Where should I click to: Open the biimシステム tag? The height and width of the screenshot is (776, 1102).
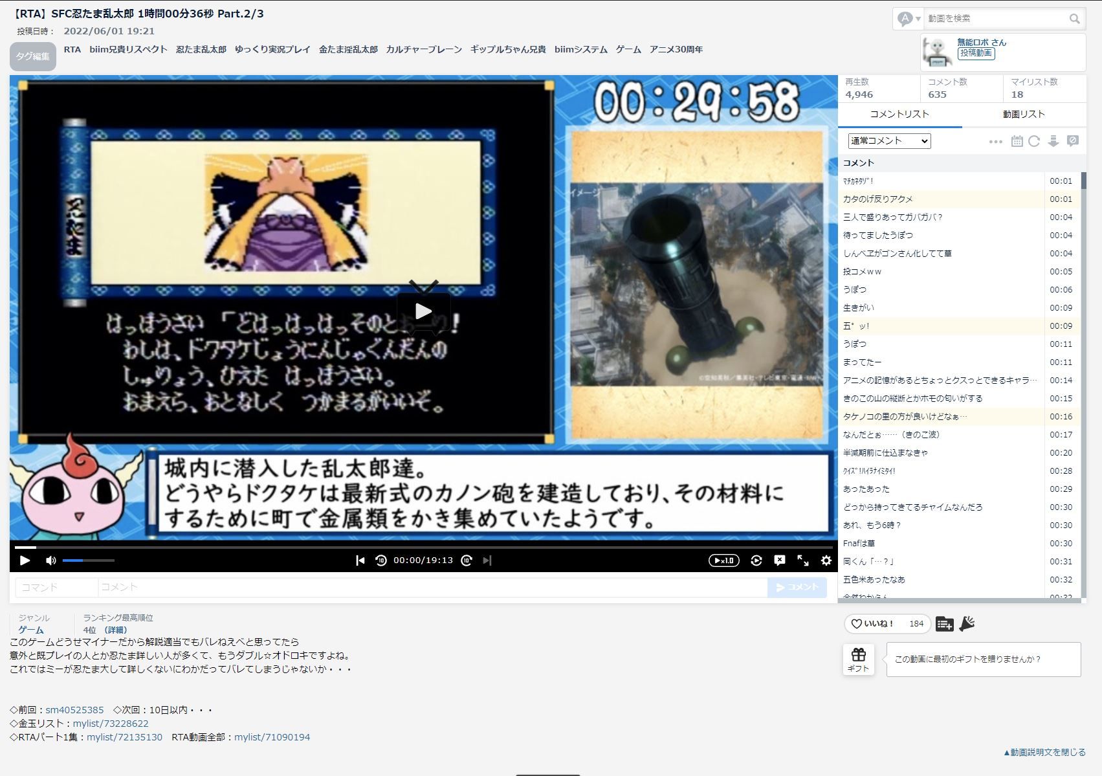tap(580, 50)
